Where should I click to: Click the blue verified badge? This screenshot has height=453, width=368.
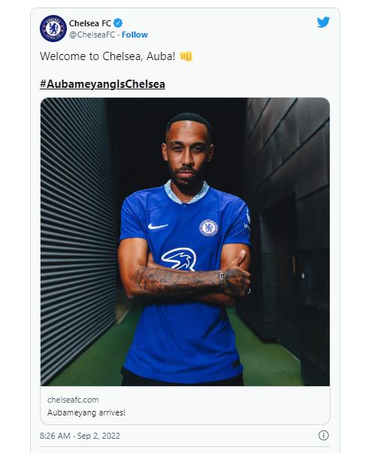click(x=118, y=23)
